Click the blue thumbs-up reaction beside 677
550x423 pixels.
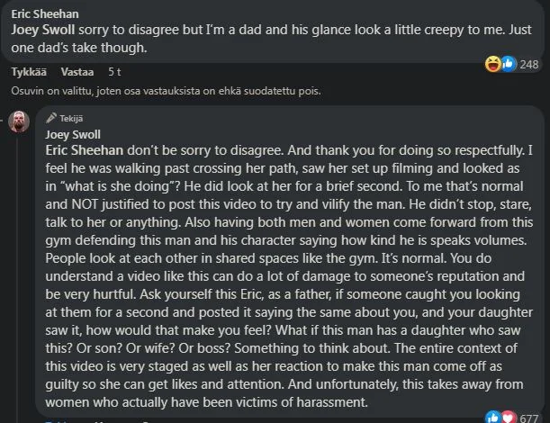point(492,417)
